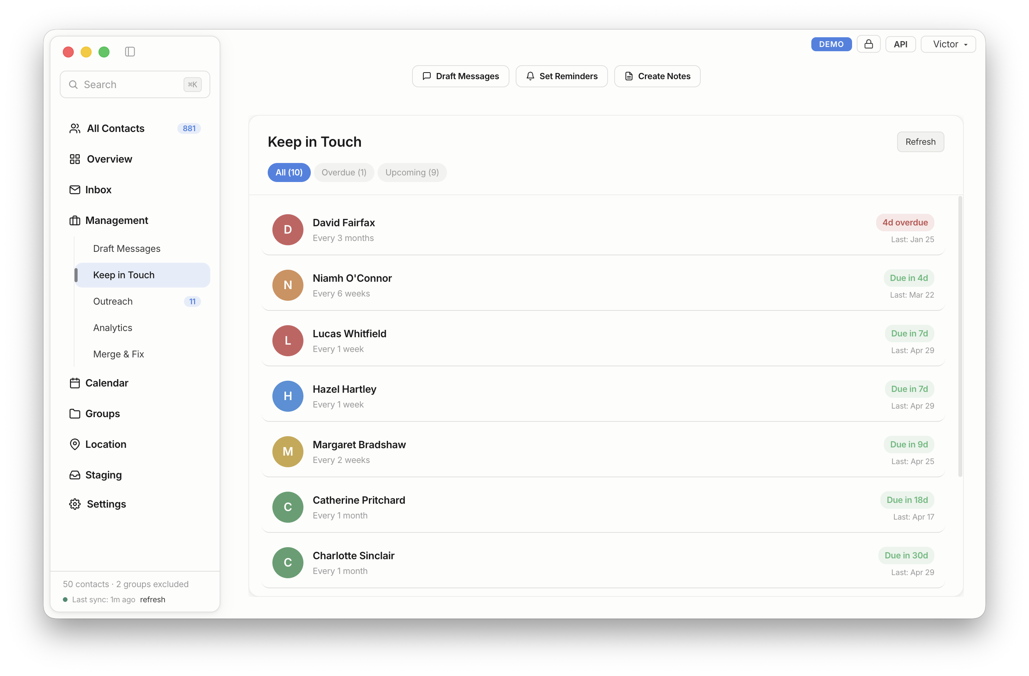Open the Victor account dropdown
Image resolution: width=1029 pixels, height=676 pixels.
coord(948,44)
